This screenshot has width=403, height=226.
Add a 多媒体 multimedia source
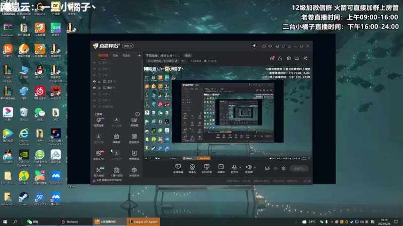coord(221,169)
